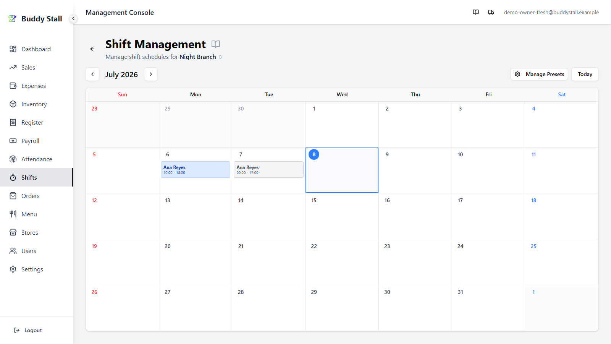Click the Stores shop icon
This screenshot has height=344, width=611.
click(13, 232)
